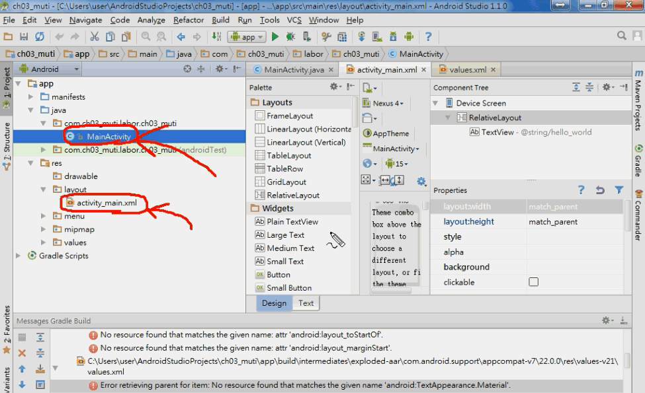Open the Refactor menu
The width and height of the screenshot is (645, 393).
pyautogui.click(x=189, y=20)
